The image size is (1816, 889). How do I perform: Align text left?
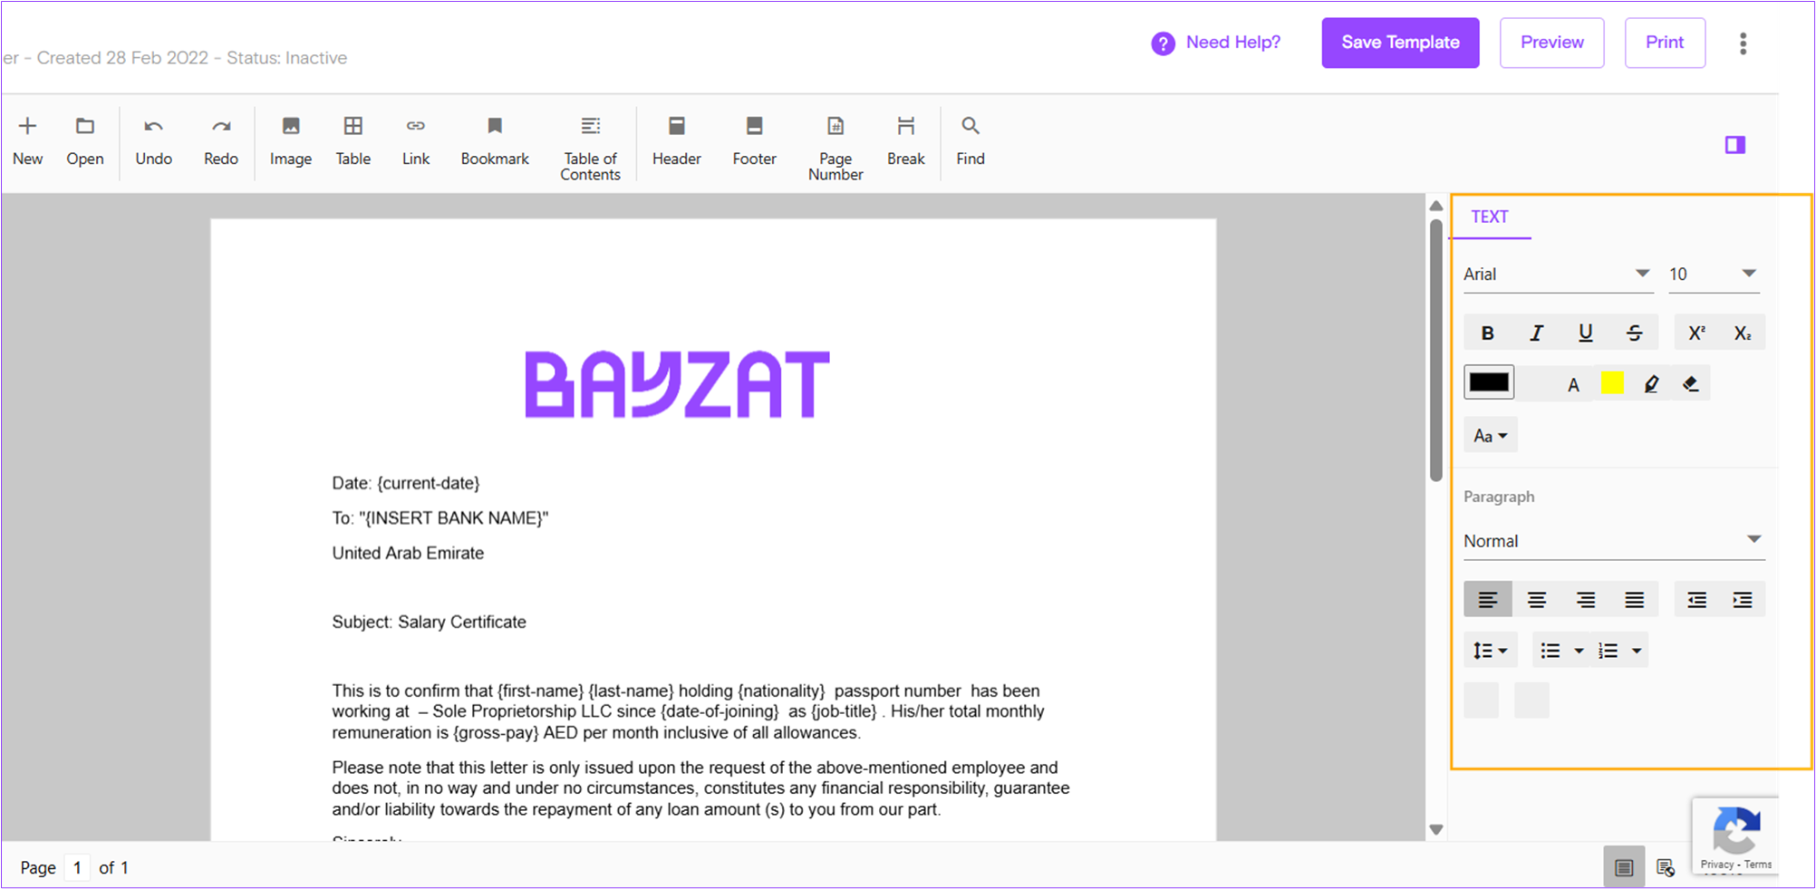[1488, 600]
